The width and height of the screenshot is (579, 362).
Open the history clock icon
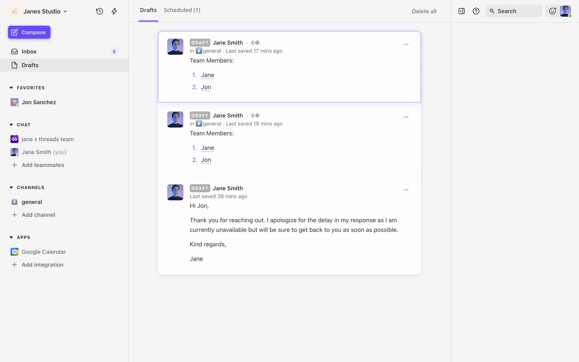(100, 11)
